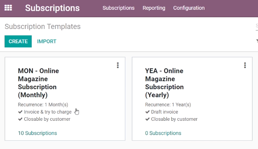Open kebab menu on Yearly template card
Viewport: 258px width, 149px height.
245,65
